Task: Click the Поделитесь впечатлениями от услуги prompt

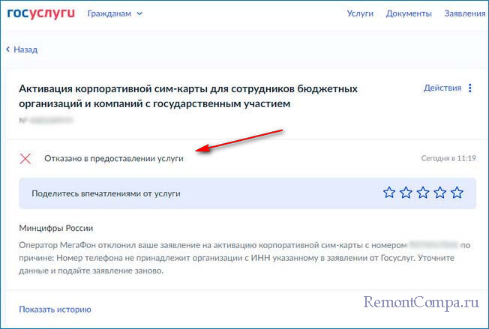Action: click(x=106, y=193)
